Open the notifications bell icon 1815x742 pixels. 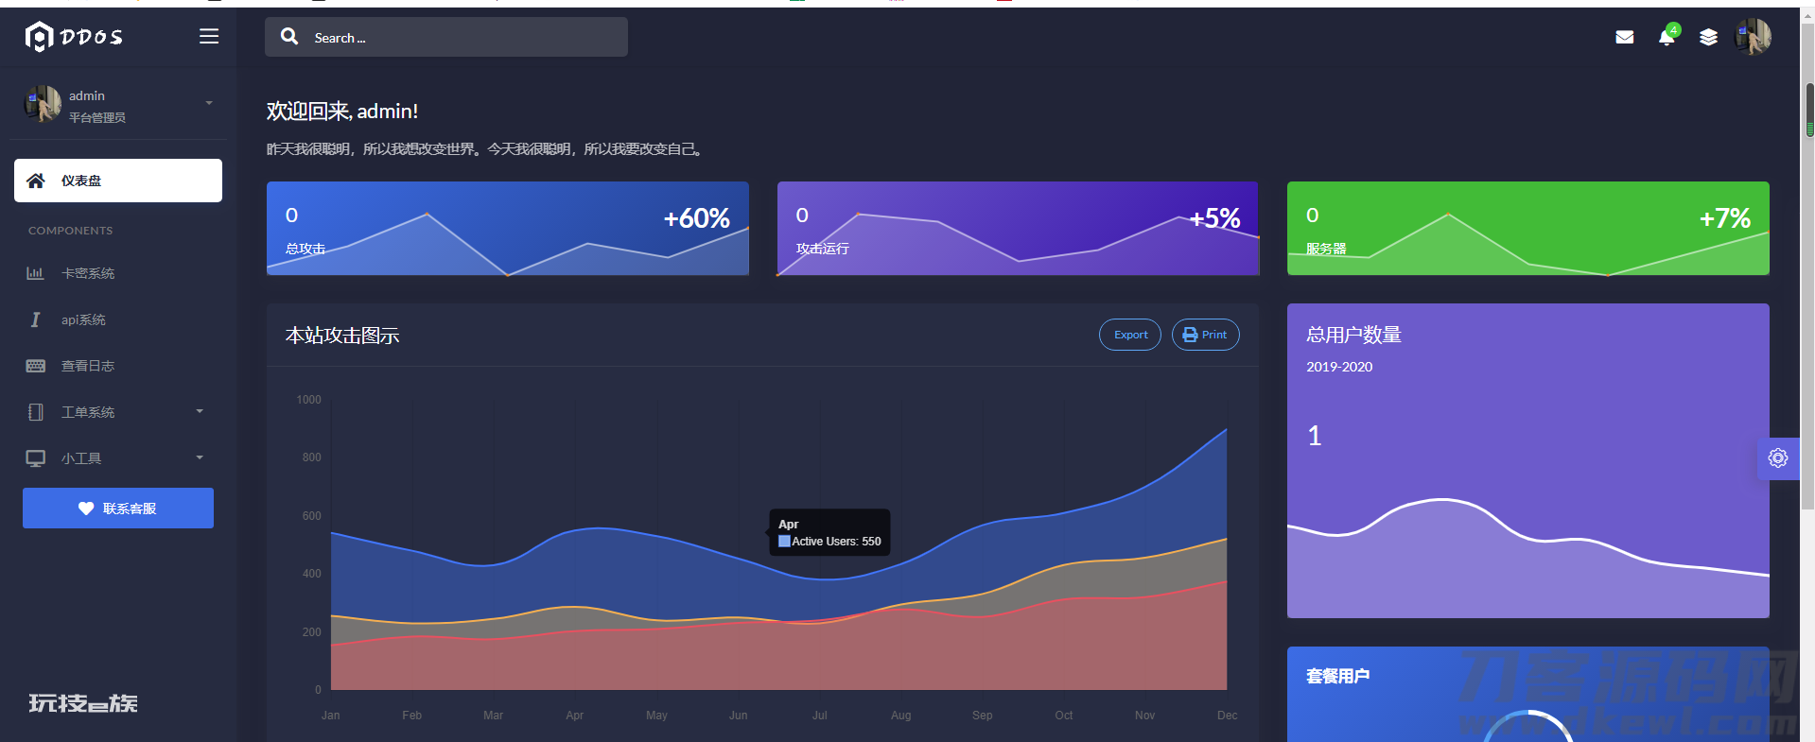click(1667, 37)
